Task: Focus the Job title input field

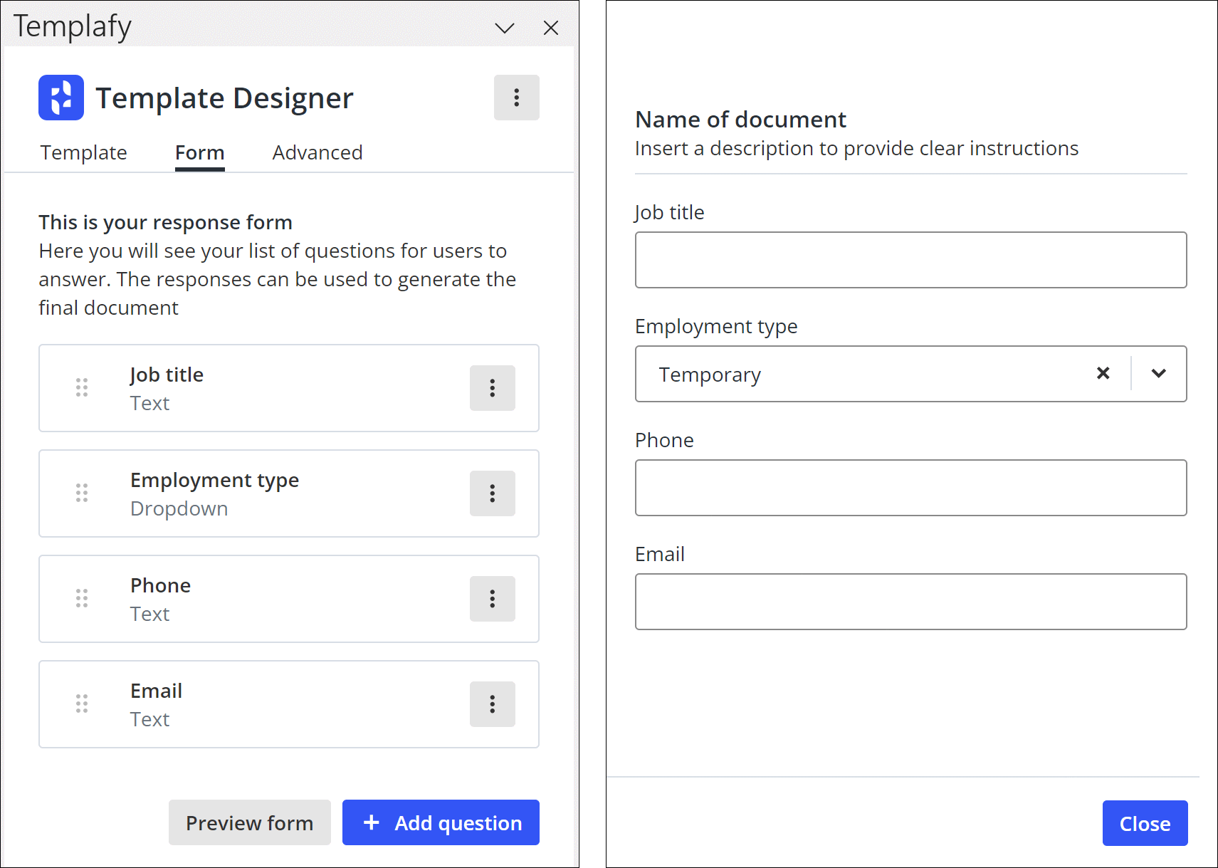Action: (x=910, y=260)
